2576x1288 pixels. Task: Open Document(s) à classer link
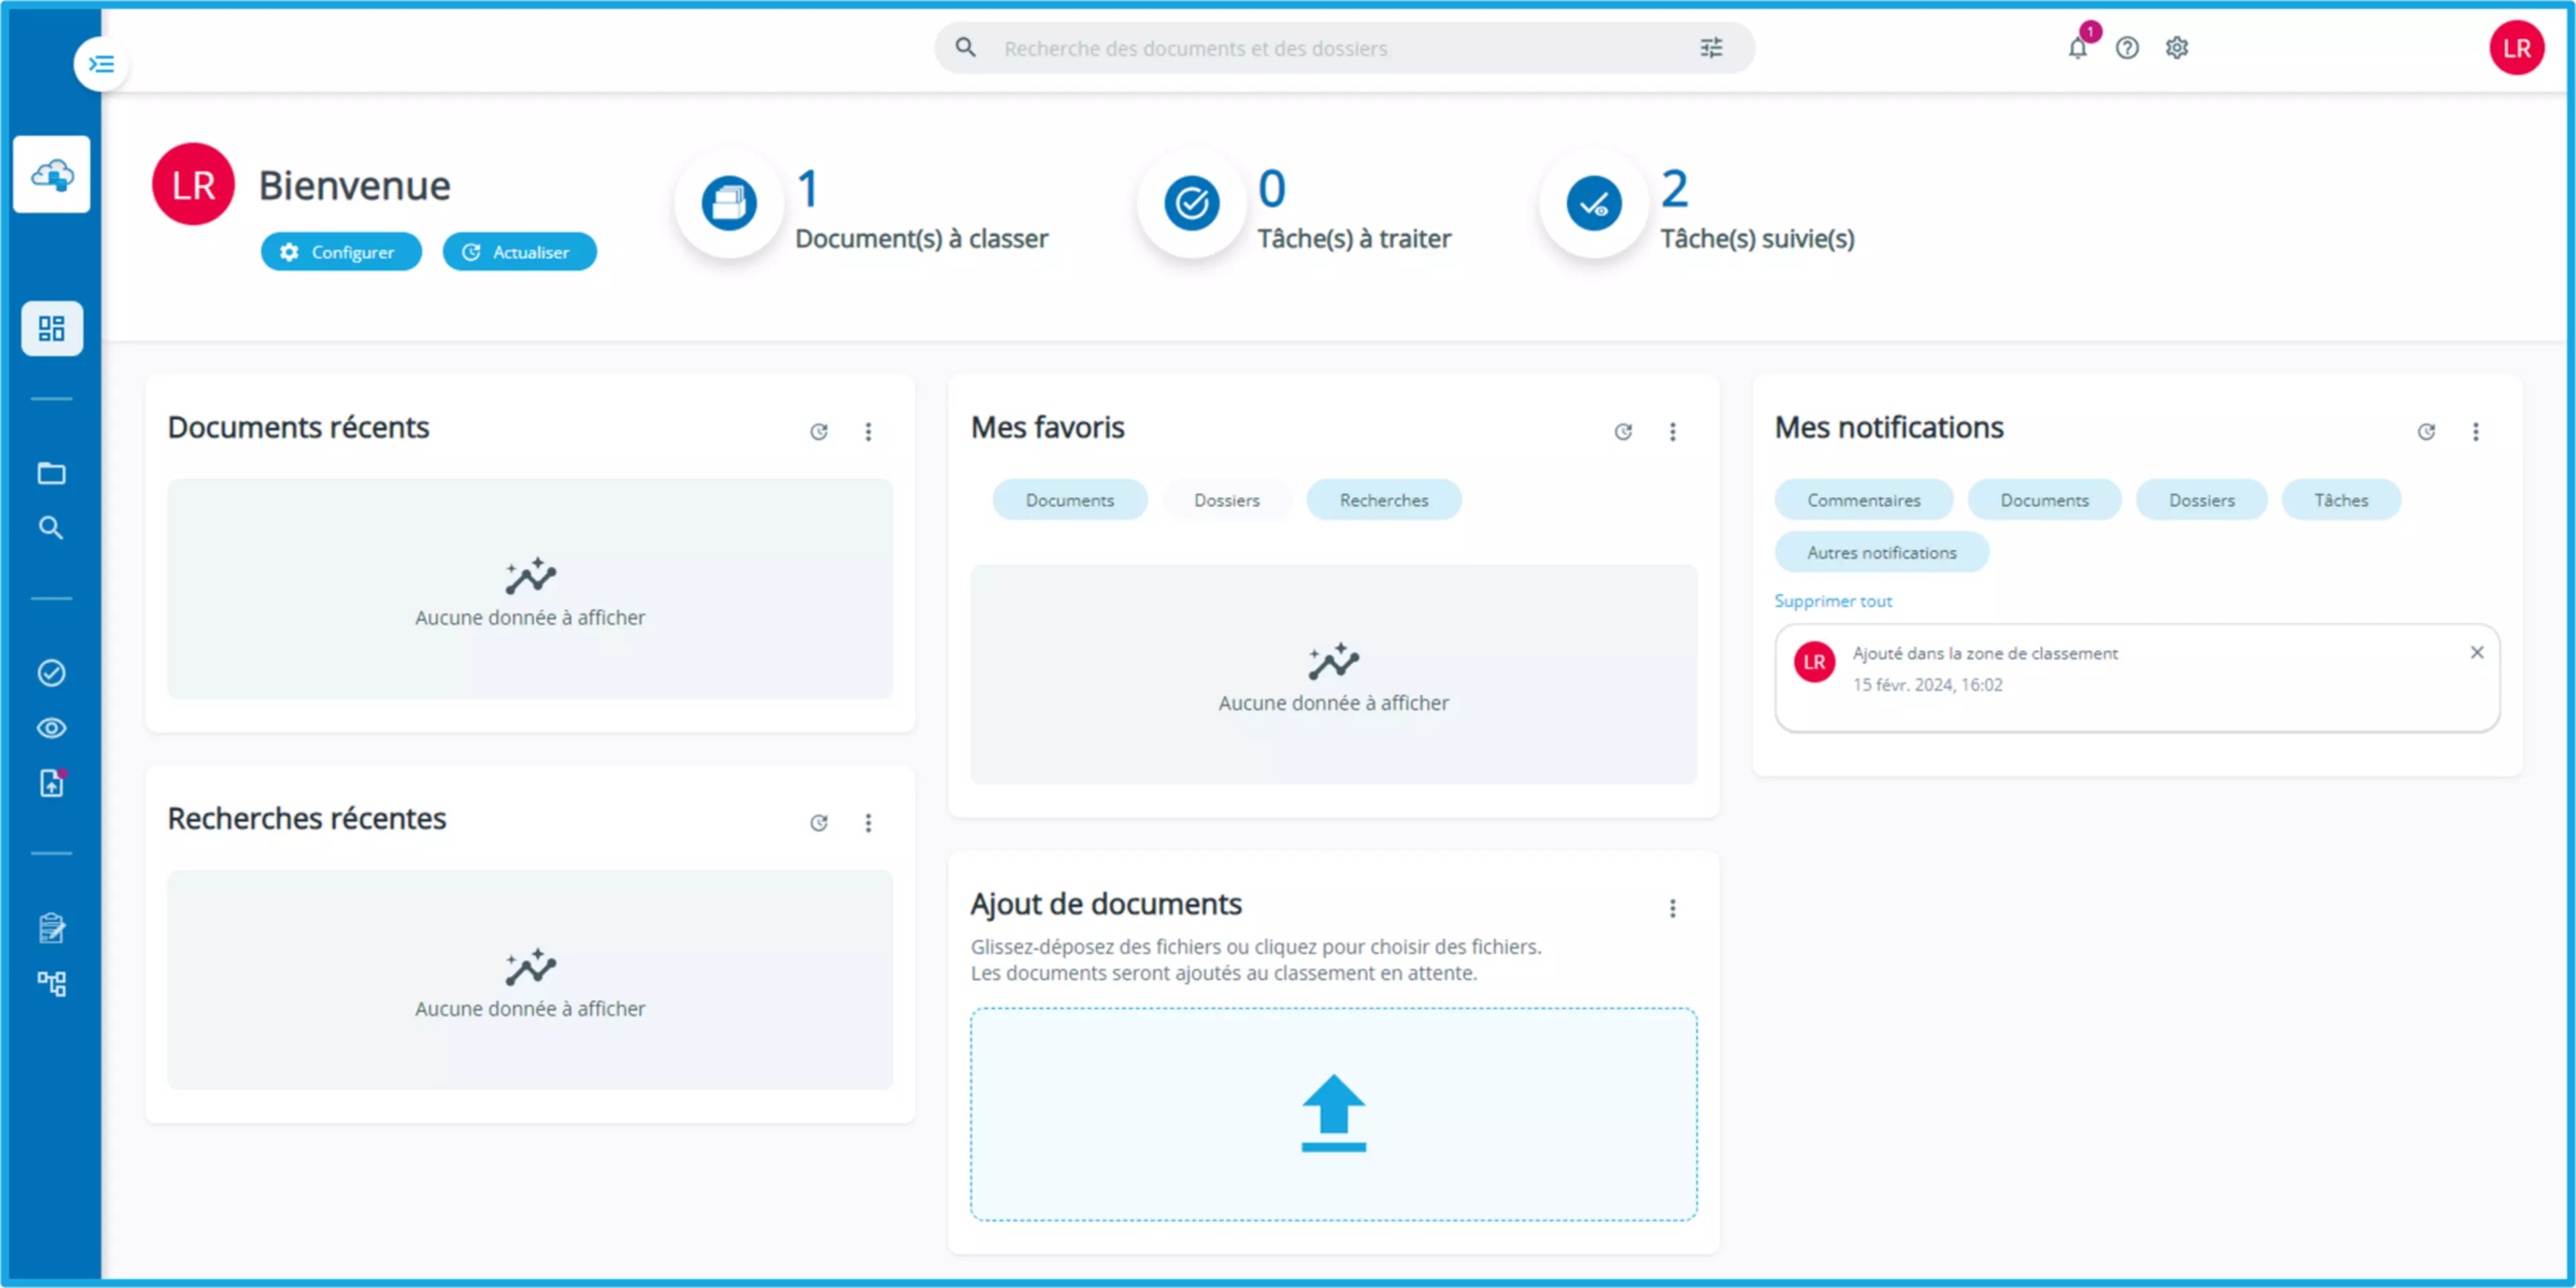tap(921, 239)
